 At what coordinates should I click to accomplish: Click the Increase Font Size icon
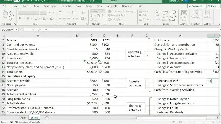(49, 13)
